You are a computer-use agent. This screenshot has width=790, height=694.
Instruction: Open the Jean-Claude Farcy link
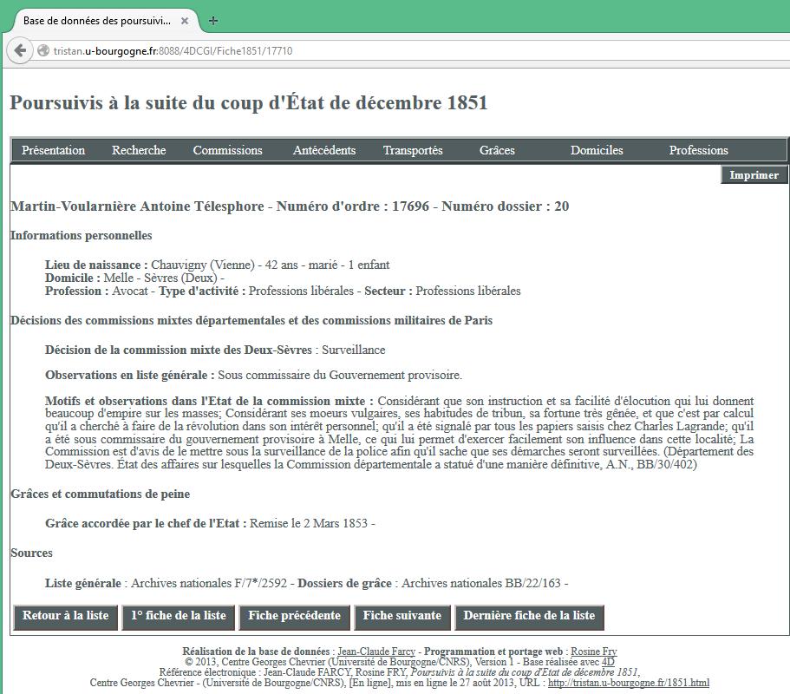click(x=376, y=651)
